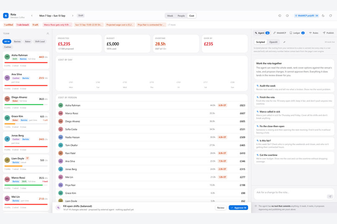Open the 1 unfilled alert chip
This screenshot has width=337, height=224.
(x=9, y=25)
